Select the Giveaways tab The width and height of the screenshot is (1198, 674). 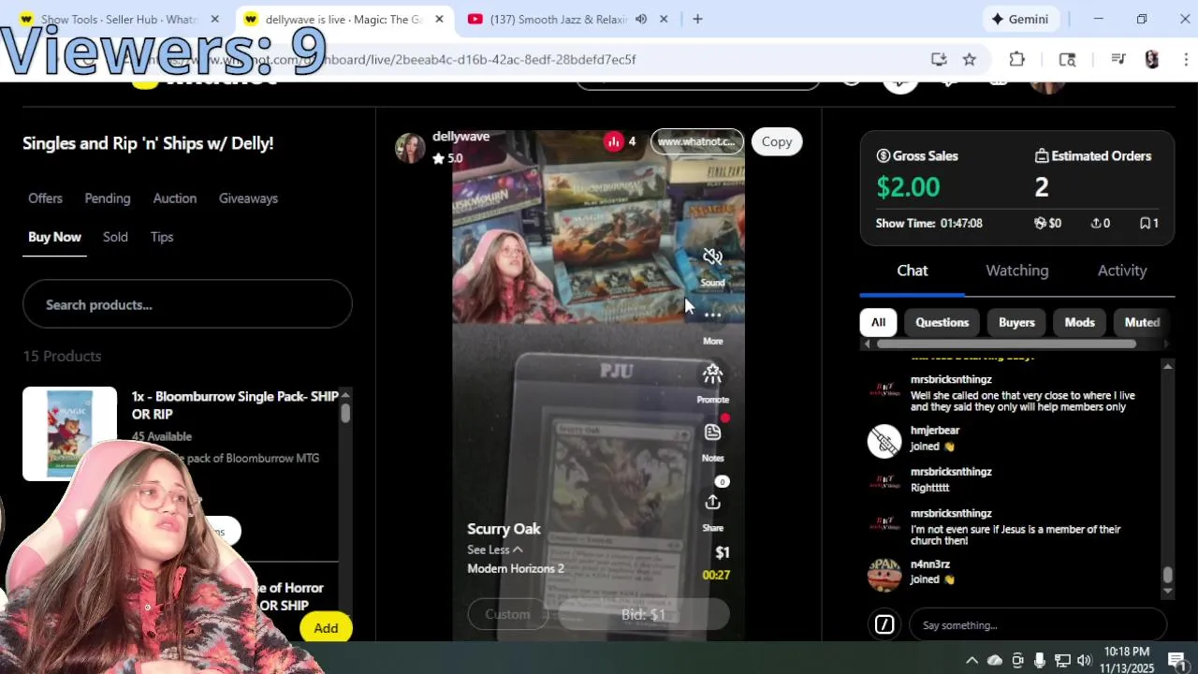248,198
